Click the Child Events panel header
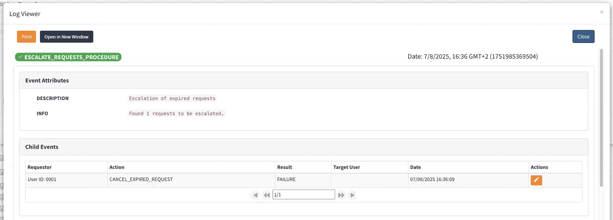This screenshot has width=613, height=220. click(42, 147)
